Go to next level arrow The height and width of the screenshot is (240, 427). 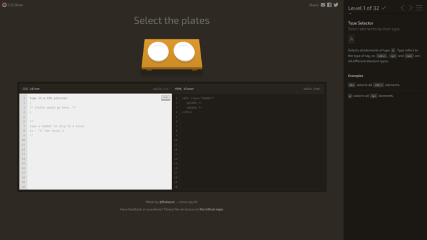point(410,8)
